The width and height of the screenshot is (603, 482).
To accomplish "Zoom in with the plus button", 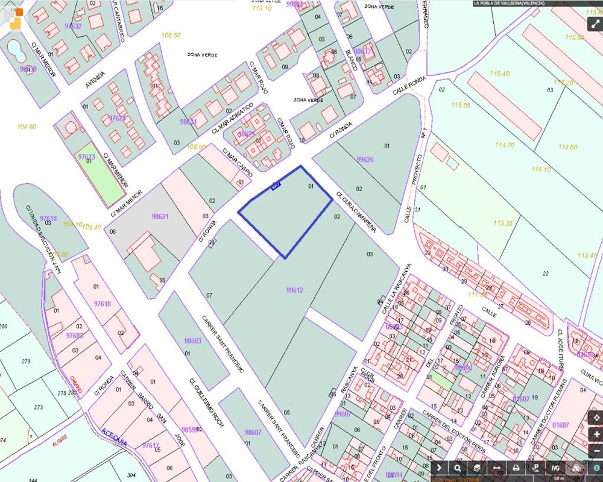I will click(595, 435).
